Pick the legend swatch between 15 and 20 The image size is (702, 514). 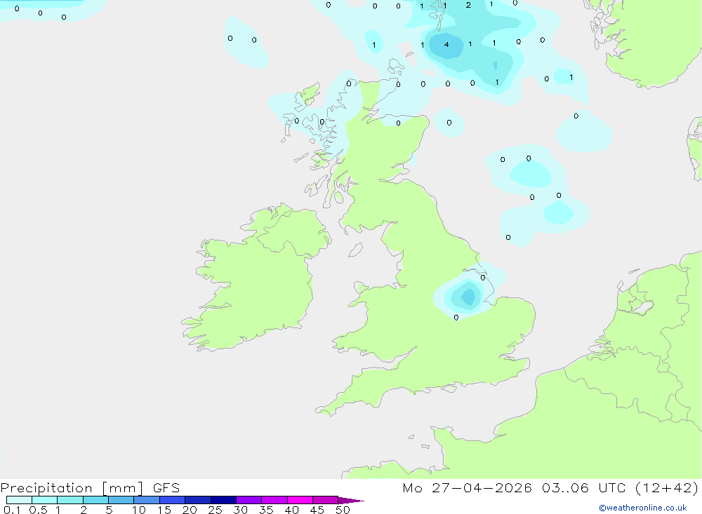[x=173, y=500]
